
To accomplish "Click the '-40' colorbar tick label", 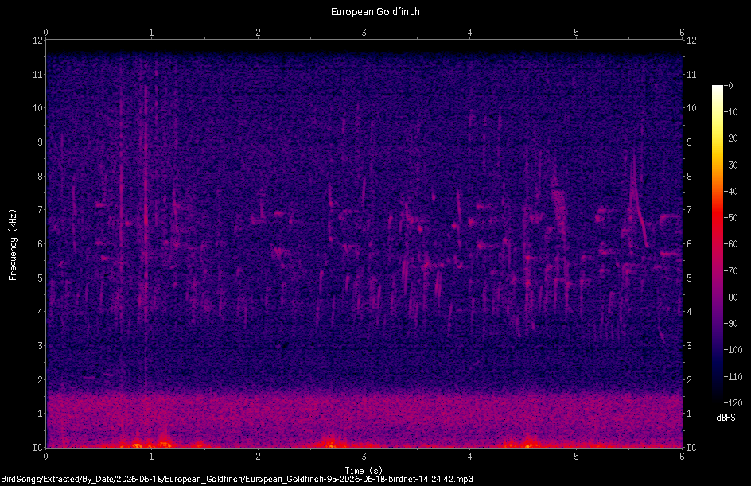I will click(x=730, y=192).
